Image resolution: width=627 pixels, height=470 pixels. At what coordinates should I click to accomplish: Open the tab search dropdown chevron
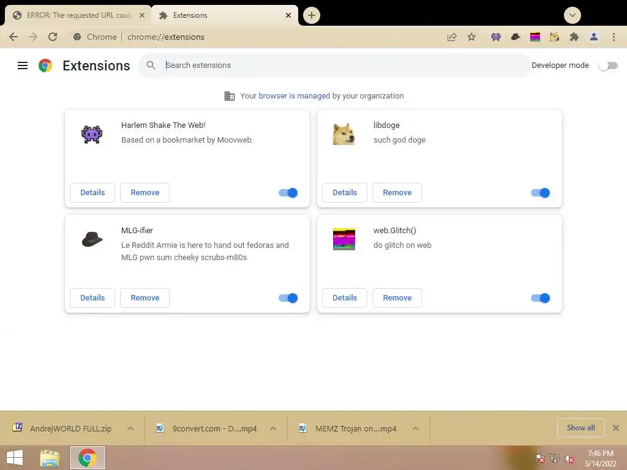[573, 15]
